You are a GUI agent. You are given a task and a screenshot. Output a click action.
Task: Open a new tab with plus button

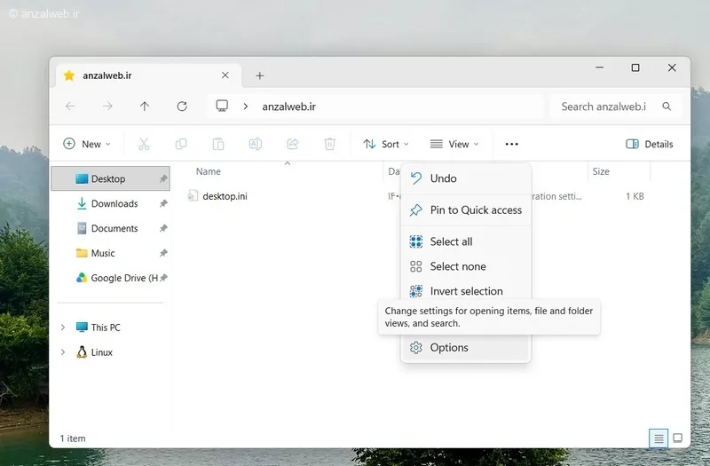pyautogui.click(x=259, y=75)
